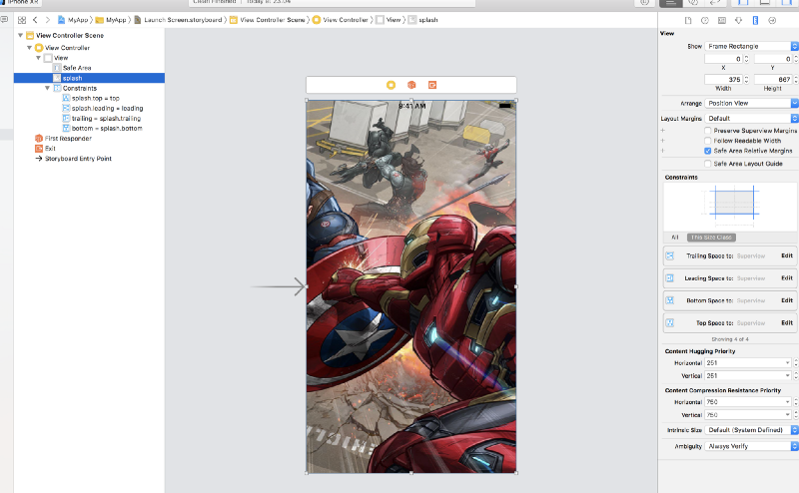799x493 pixels.
Task: Open Content Hugging Vertical priority combo
Action: 748,376
